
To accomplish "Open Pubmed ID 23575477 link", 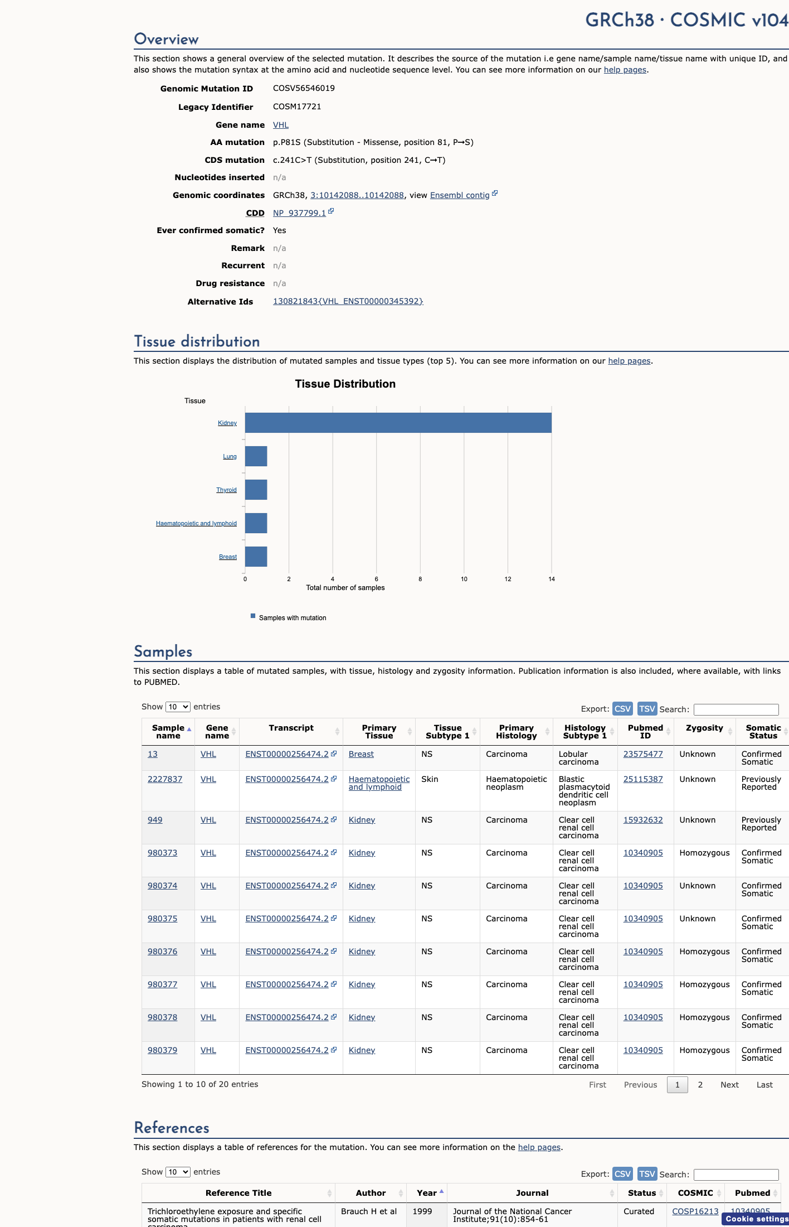I will [x=643, y=754].
